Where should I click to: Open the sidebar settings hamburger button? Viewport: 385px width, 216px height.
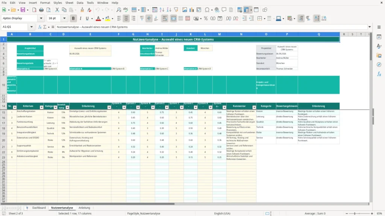pos(379,27)
